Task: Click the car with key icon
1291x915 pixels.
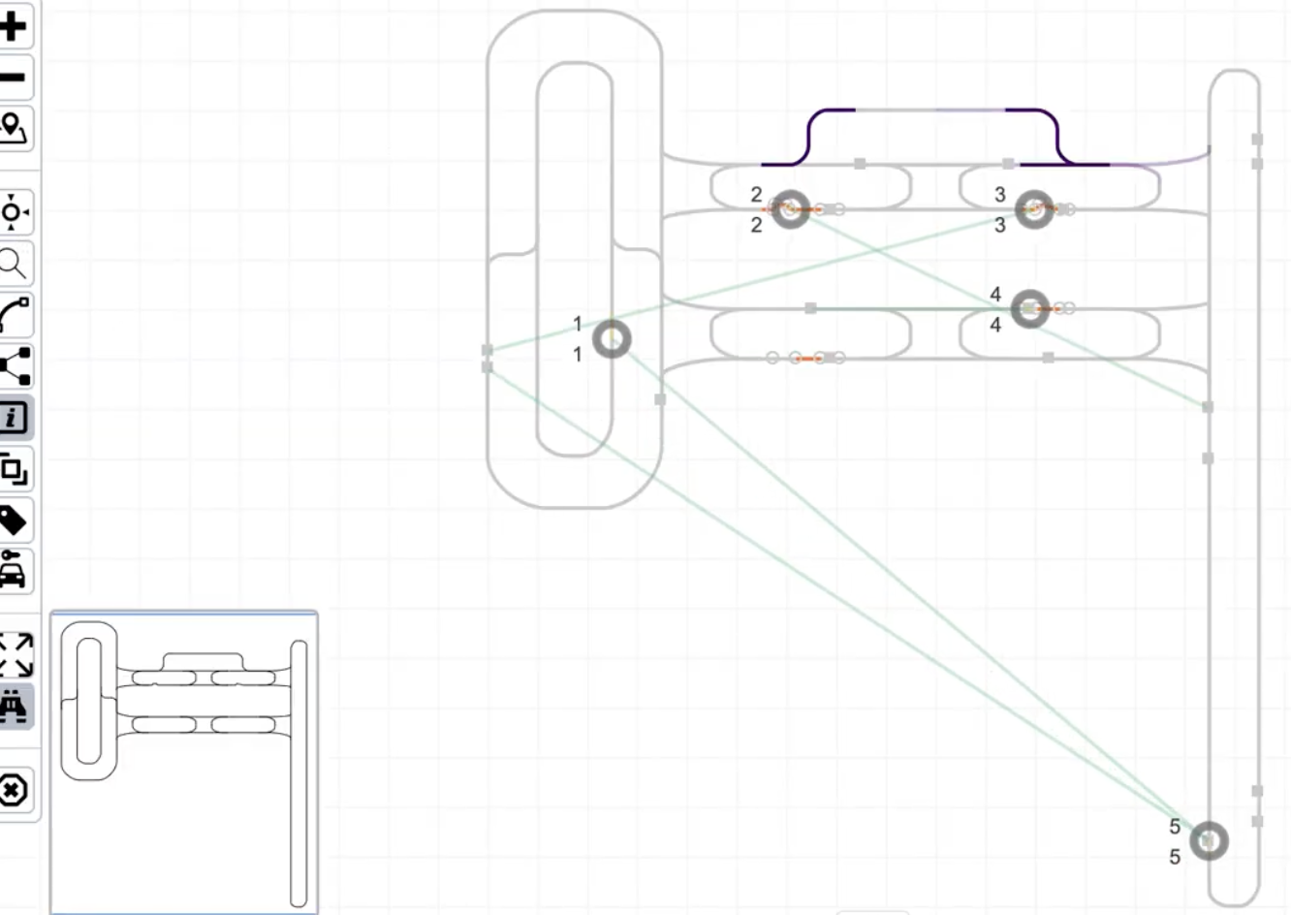Action: pyautogui.click(x=14, y=571)
